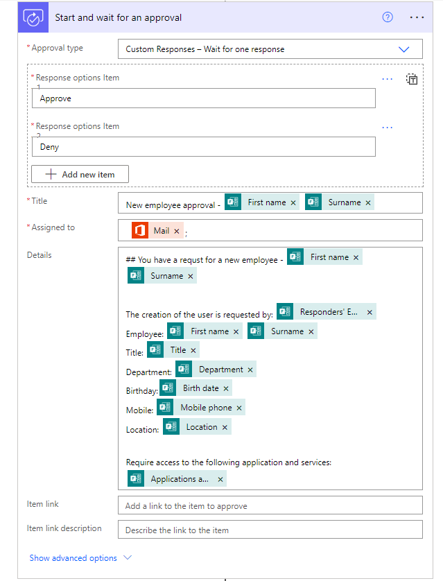Screen dimensions: 443x581
Task: Click the 'Assigned to' label
Action: click(53, 227)
